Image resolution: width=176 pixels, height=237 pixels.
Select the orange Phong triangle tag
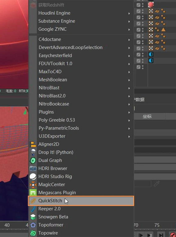coord(163,29)
